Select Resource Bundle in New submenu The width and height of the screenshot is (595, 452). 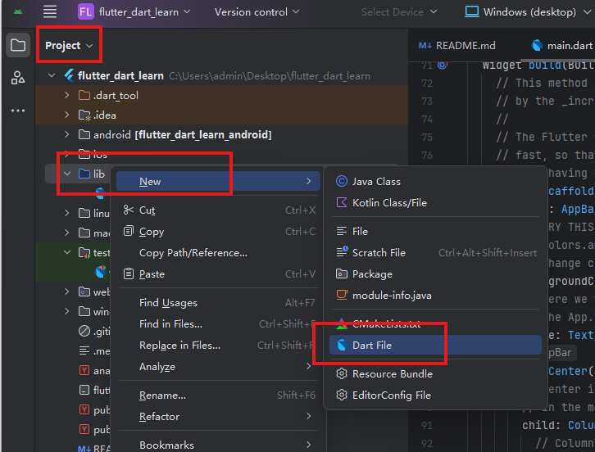coord(435,373)
